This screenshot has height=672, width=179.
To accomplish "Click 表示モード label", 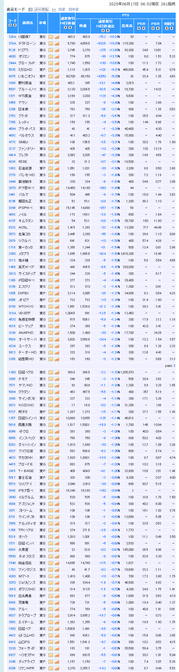I will pyautogui.click(x=16, y=10).
